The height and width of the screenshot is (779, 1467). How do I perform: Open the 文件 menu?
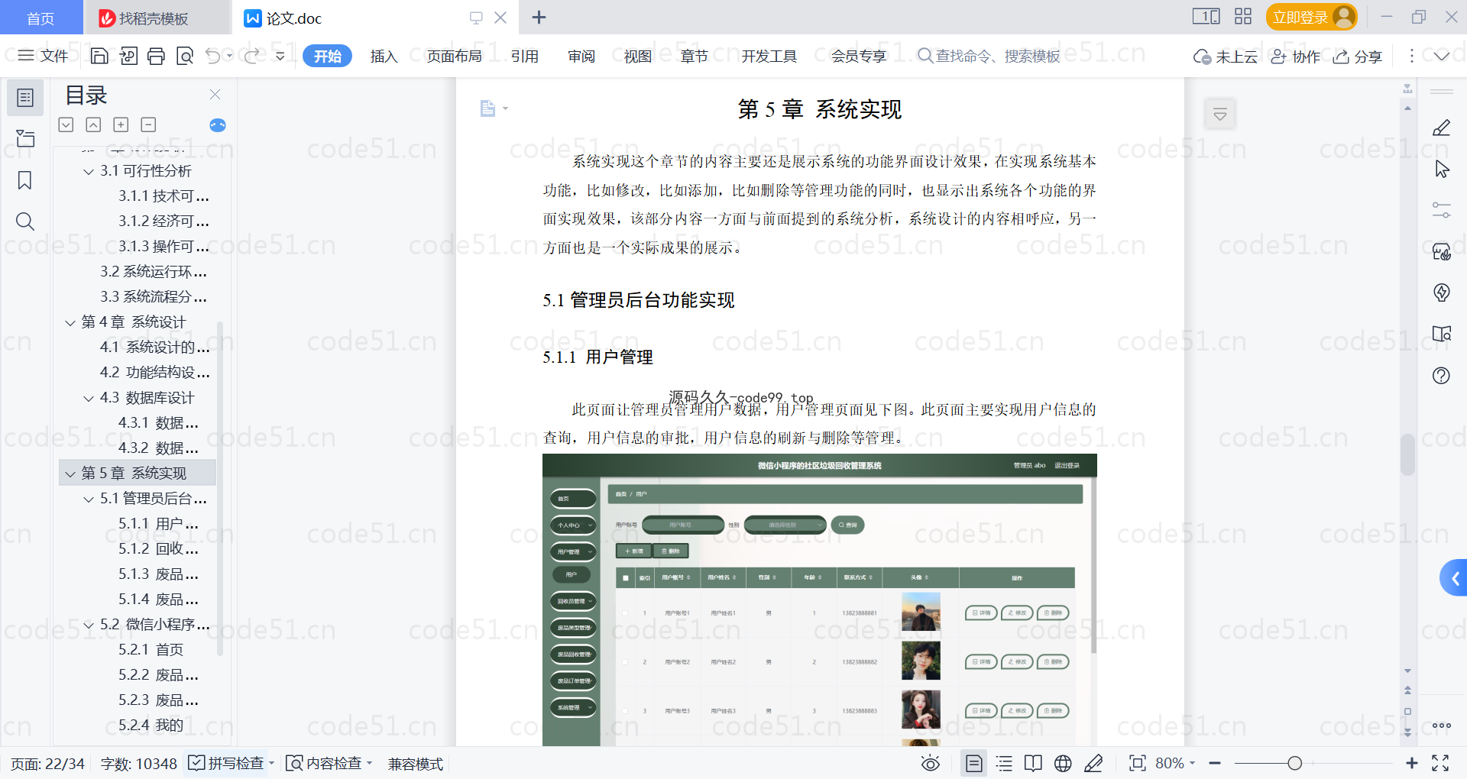coord(44,56)
